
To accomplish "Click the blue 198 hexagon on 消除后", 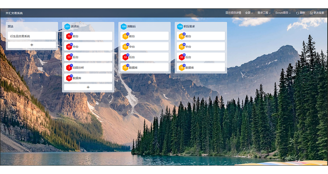I will 124,26.
